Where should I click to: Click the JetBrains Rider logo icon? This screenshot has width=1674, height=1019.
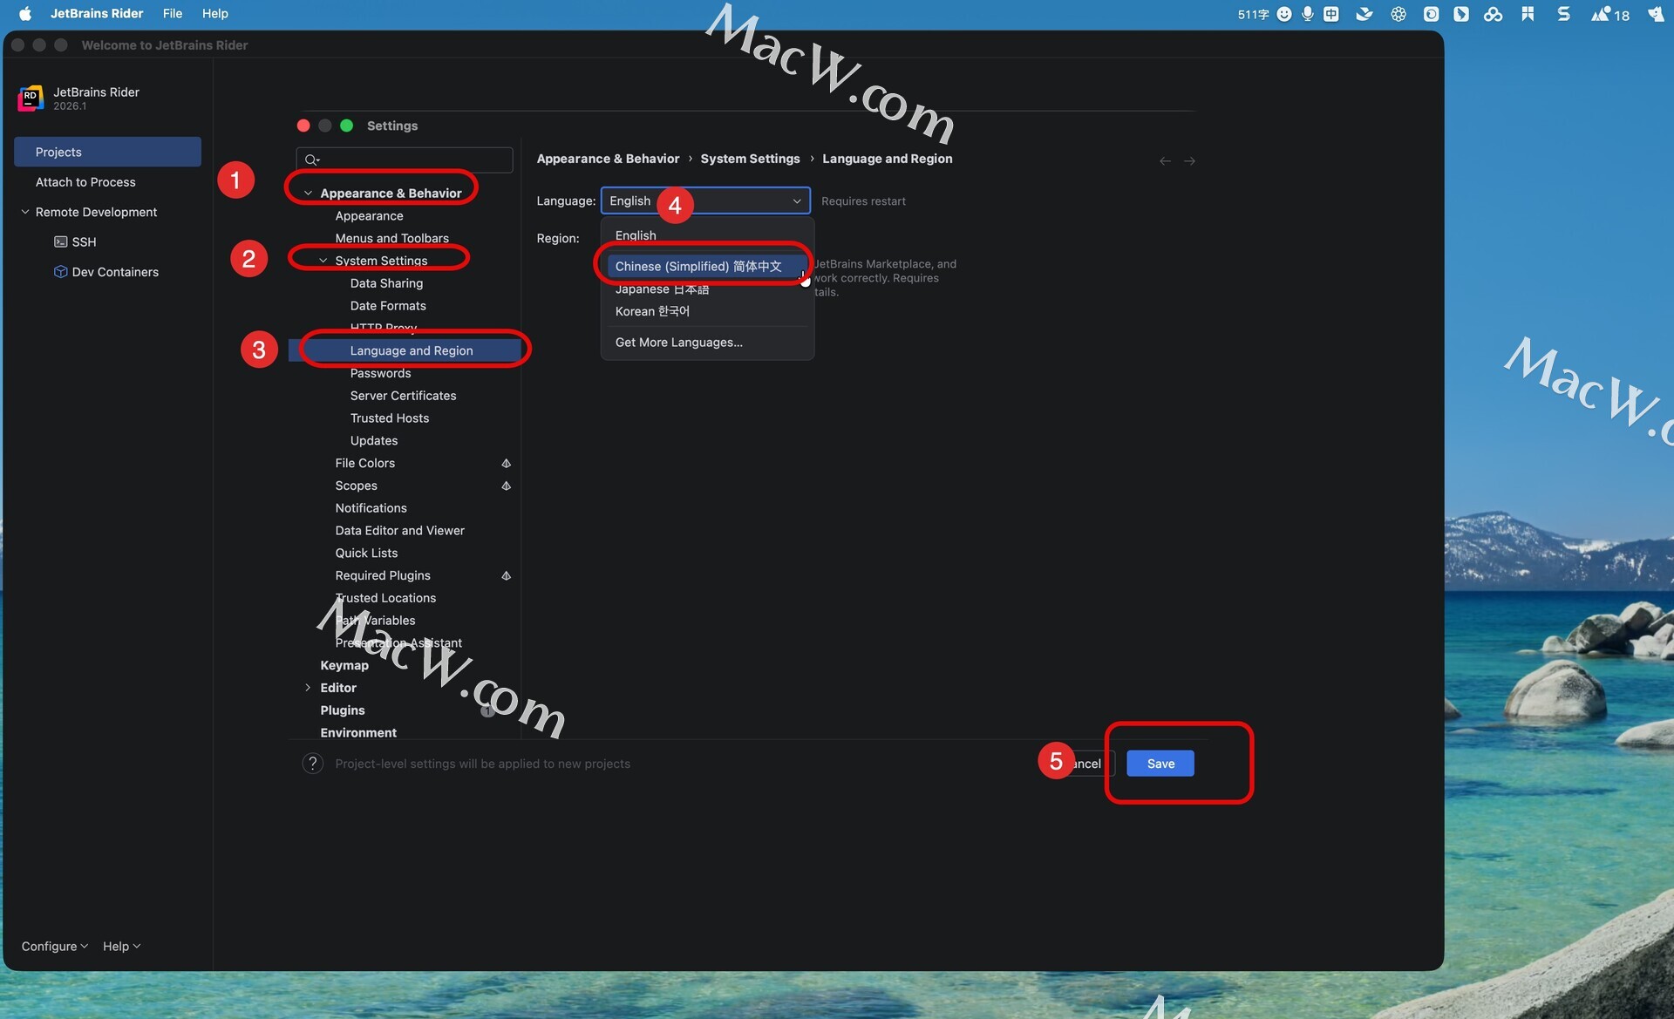pyautogui.click(x=31, y=98)
